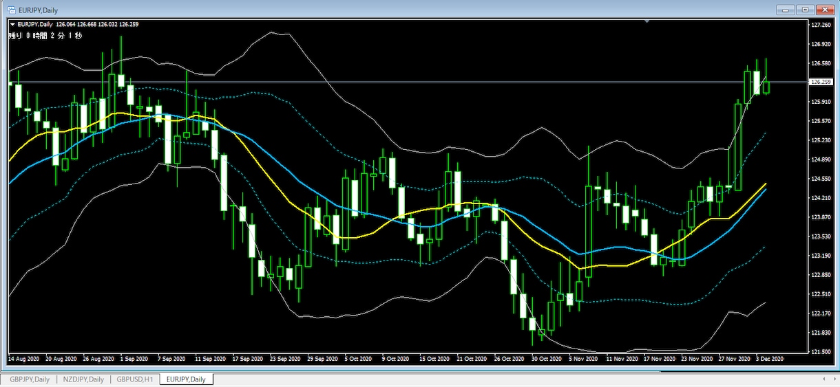The height and width of the screenshot is (387, 840).
Task: Click the 122.170 price scale label
Action: point(821,313)
